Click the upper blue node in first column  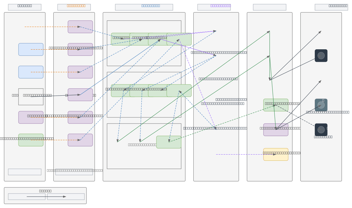coord(31,50)
